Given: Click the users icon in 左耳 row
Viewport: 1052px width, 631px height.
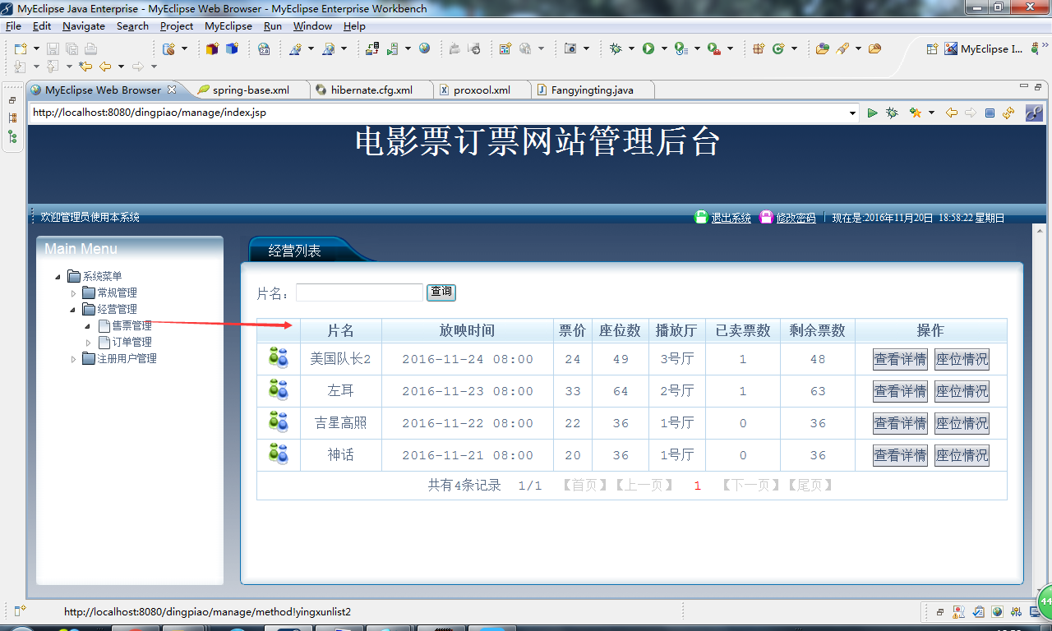Looking at the screenshot, I should [279, 390].
